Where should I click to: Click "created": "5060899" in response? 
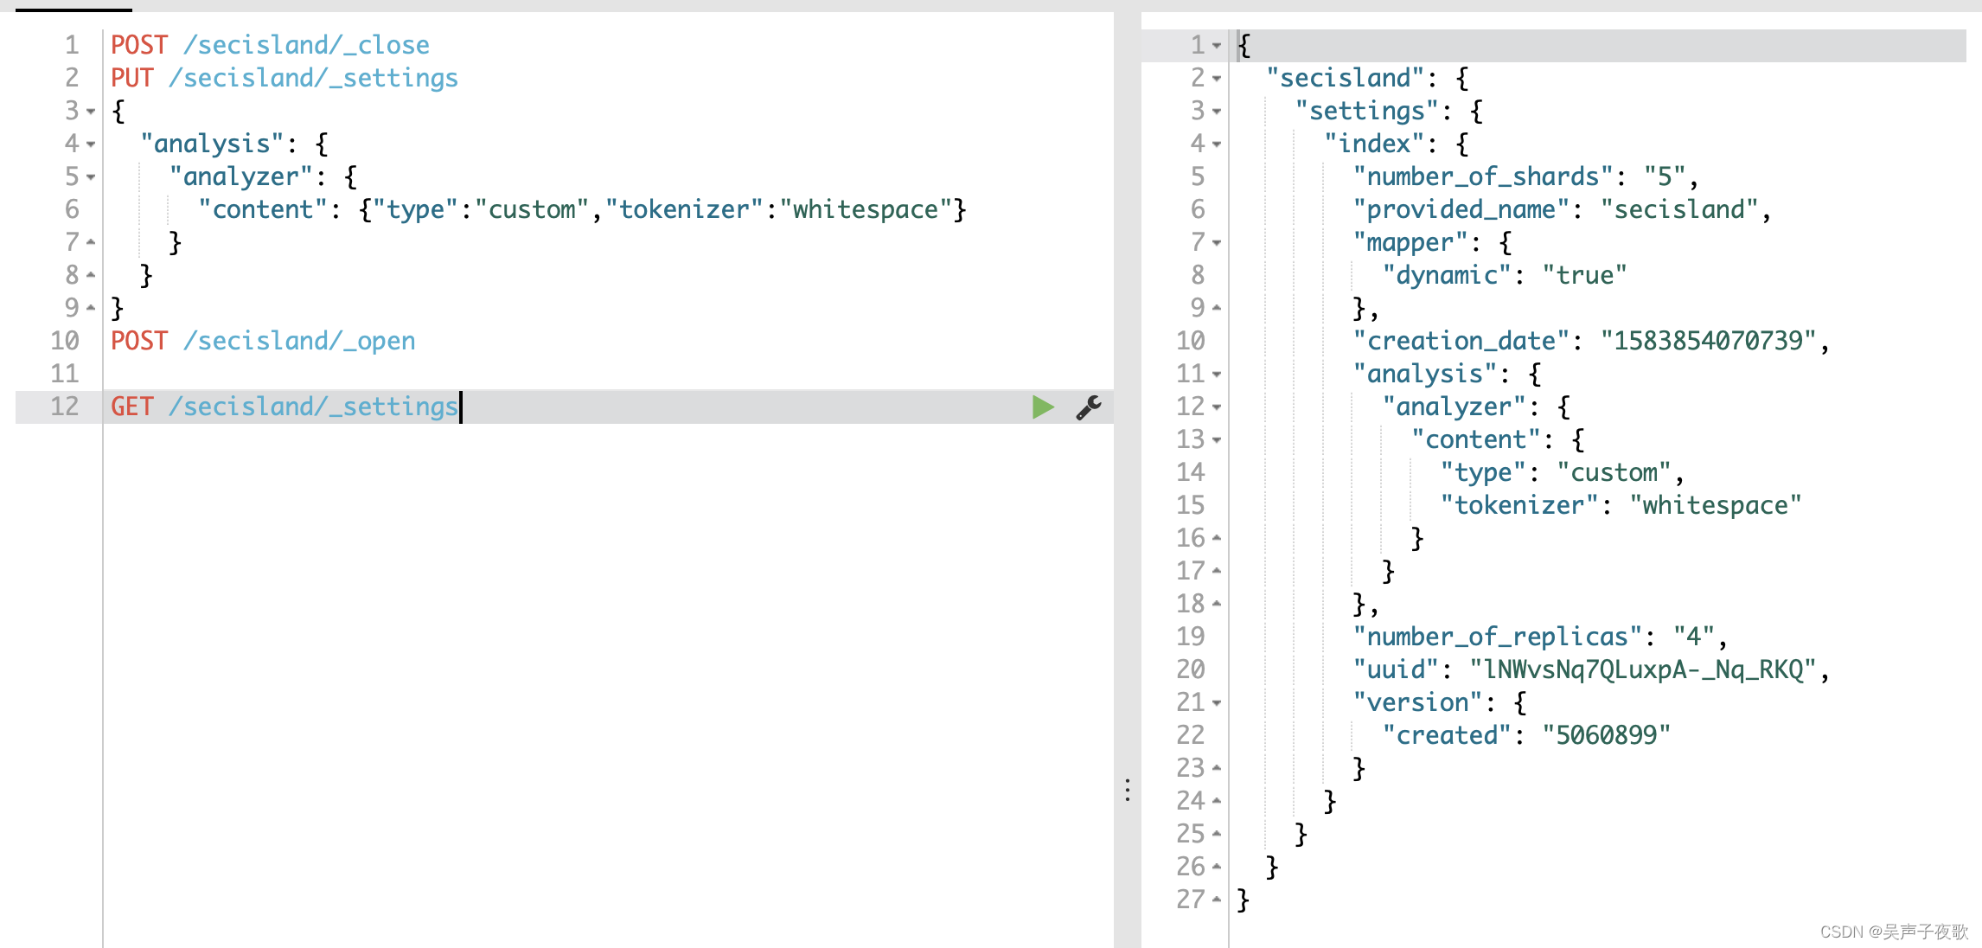point(1526,735)
